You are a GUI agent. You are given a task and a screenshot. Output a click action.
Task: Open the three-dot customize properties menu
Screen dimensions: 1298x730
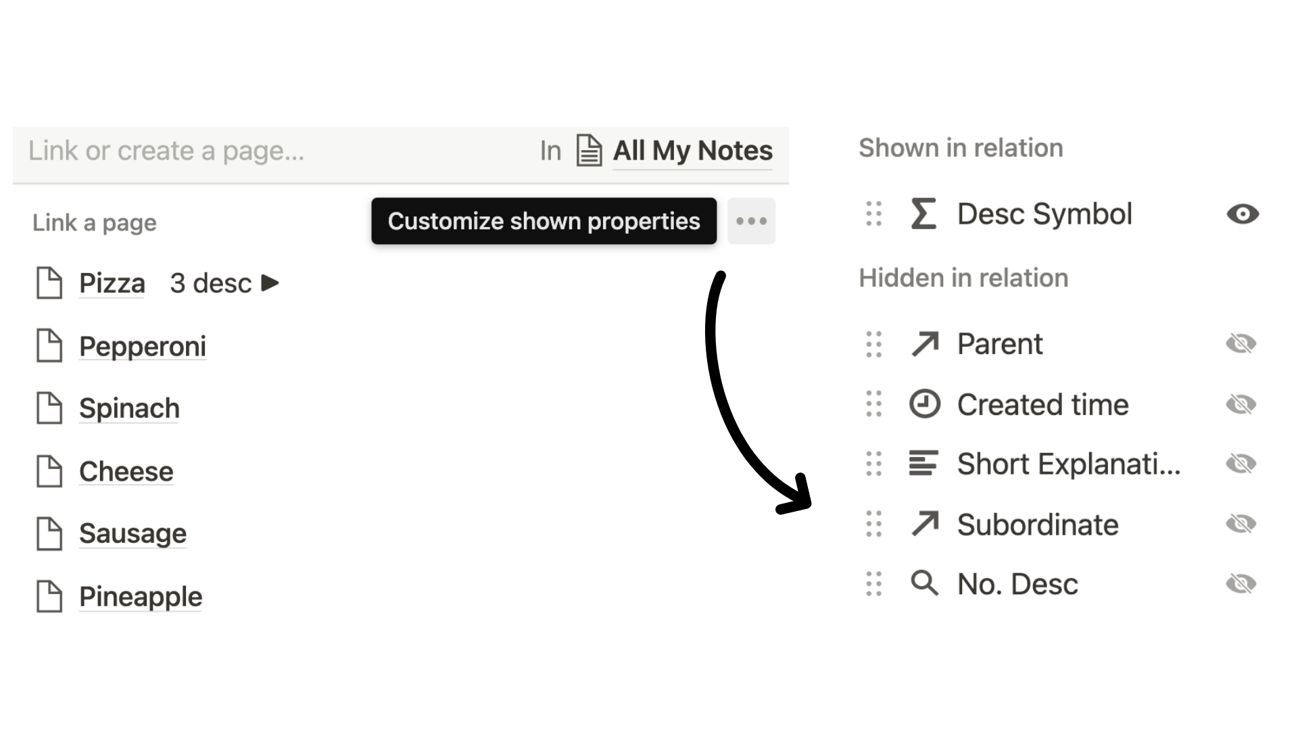751,221
